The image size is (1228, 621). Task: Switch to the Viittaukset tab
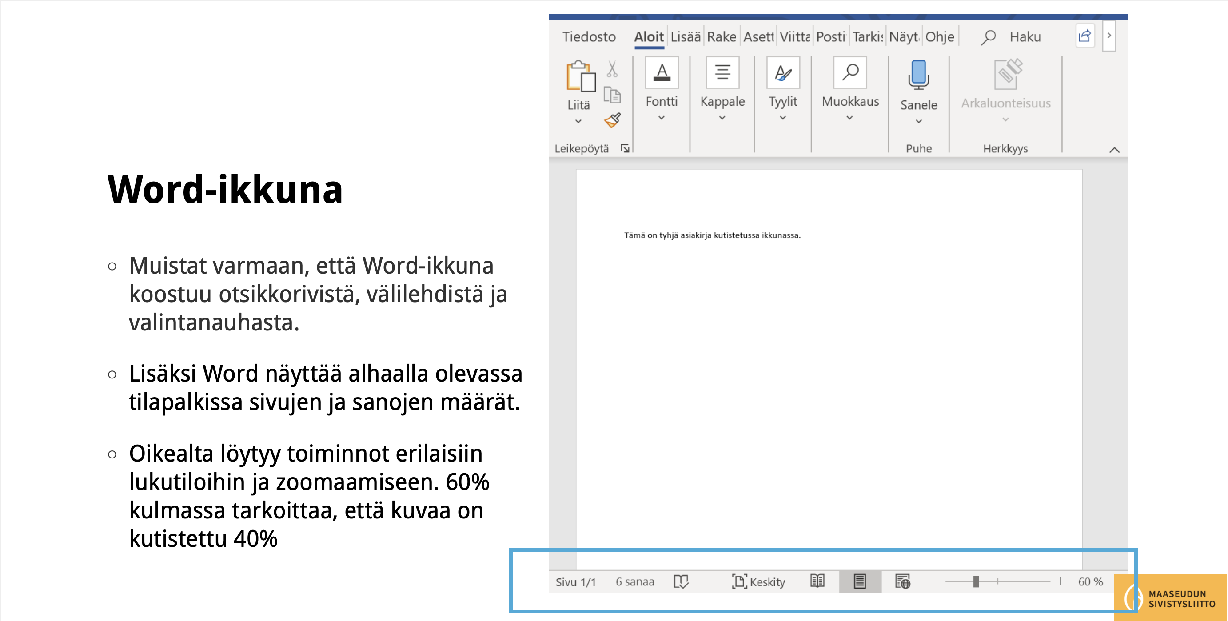794,37
